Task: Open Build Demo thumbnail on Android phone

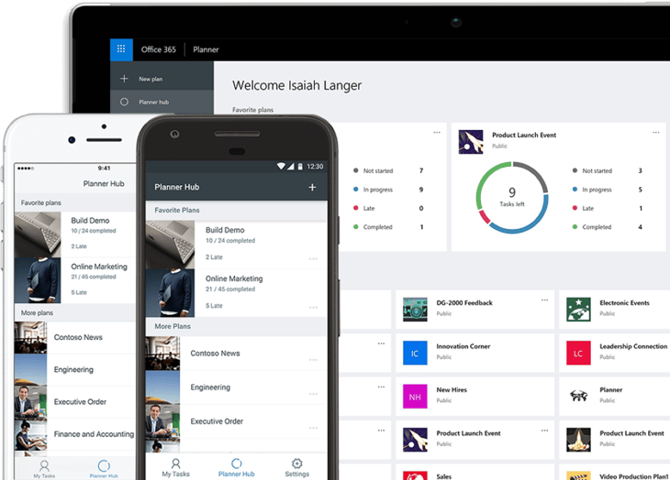Action: point(170,245)
